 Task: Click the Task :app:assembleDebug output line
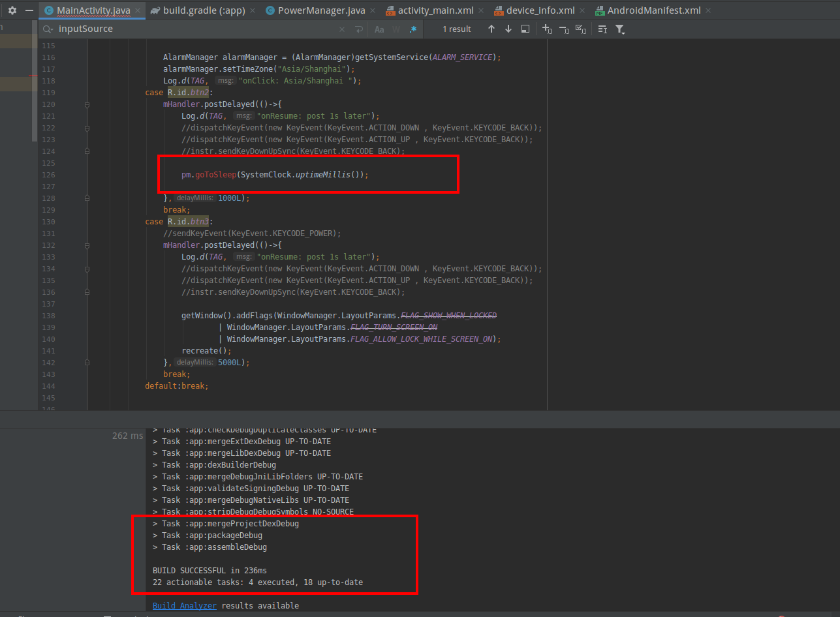[210, 547]
